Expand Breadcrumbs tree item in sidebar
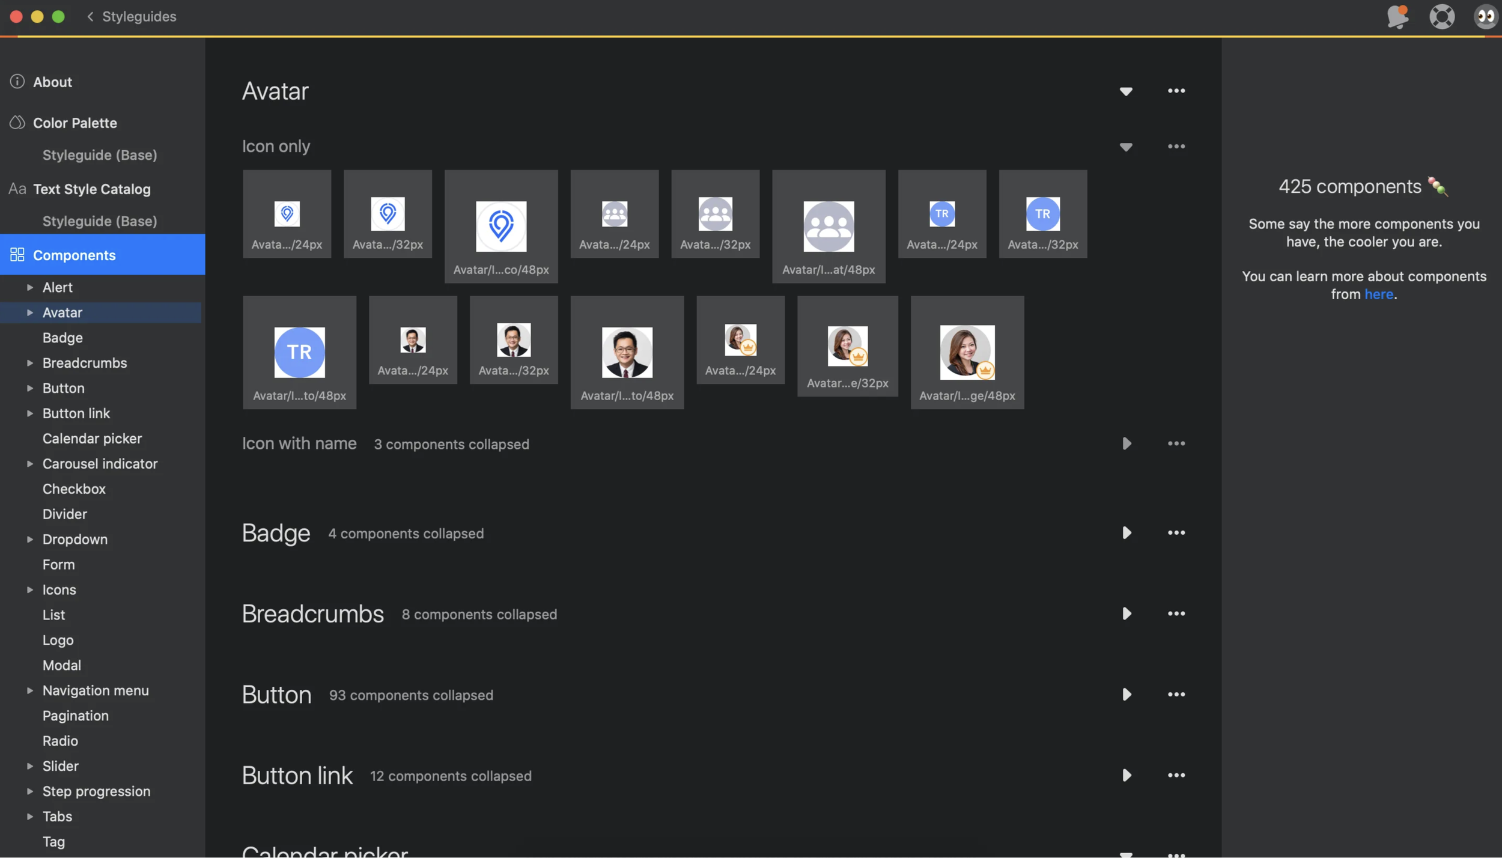Image resolution: width=1502 pixels, height=858 pixels. tap(29, 363)
